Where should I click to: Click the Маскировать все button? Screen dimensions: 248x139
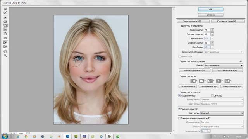209,86
